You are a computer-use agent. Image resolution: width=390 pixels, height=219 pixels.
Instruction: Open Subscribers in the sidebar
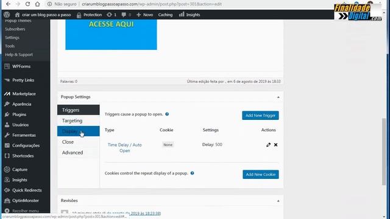15,29
